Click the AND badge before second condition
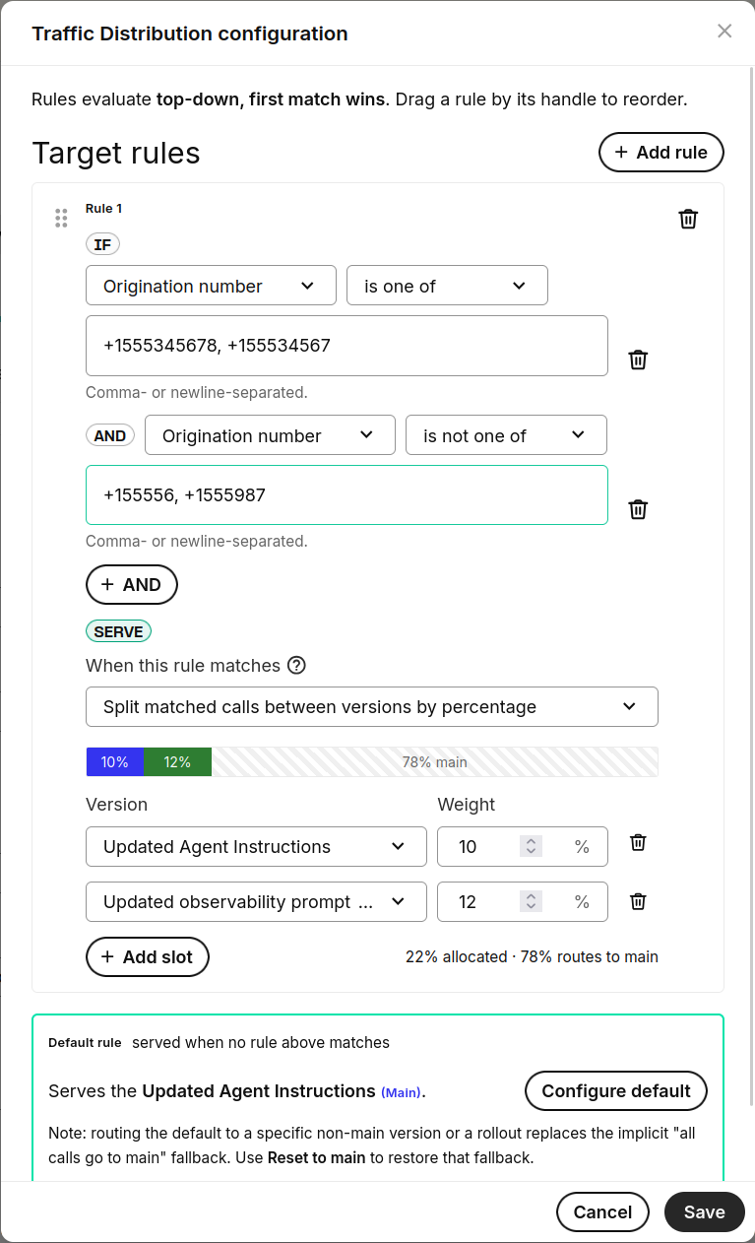Viewport: 755px width, 1243px height. [110, 435]
